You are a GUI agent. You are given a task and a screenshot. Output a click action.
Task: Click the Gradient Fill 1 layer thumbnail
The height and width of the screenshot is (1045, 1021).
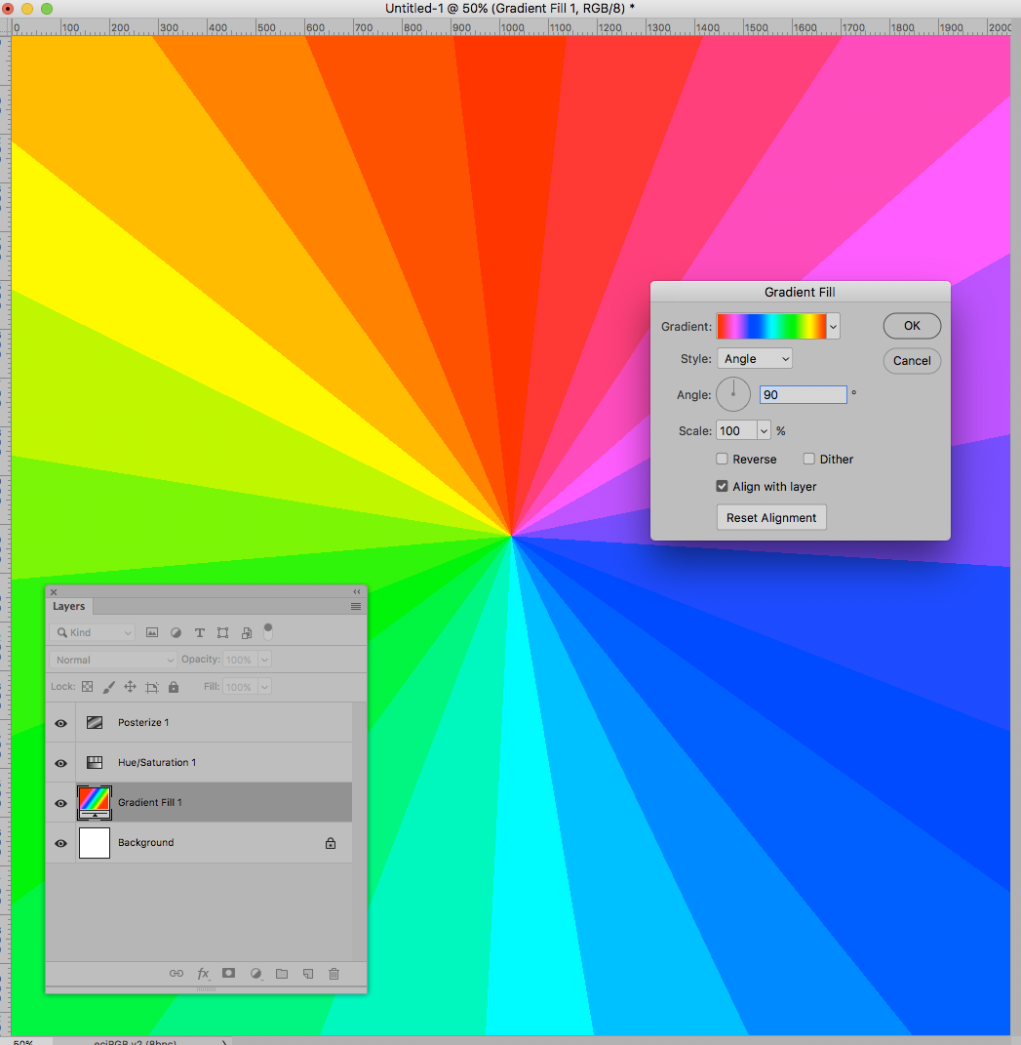click(x=95, y=802)
